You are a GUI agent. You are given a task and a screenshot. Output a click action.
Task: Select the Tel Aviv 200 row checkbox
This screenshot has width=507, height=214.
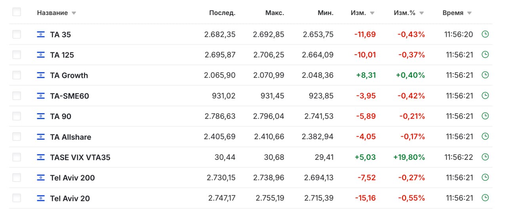(x=17, y=178)
